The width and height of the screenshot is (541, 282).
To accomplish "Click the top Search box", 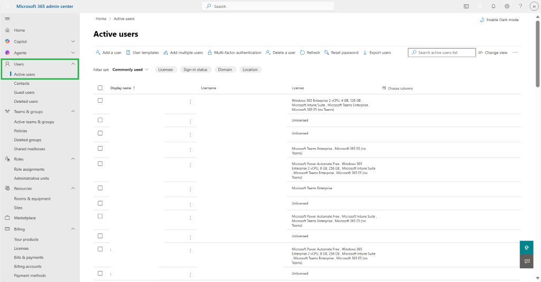I will pyautogui.click(x=268, y=6).
